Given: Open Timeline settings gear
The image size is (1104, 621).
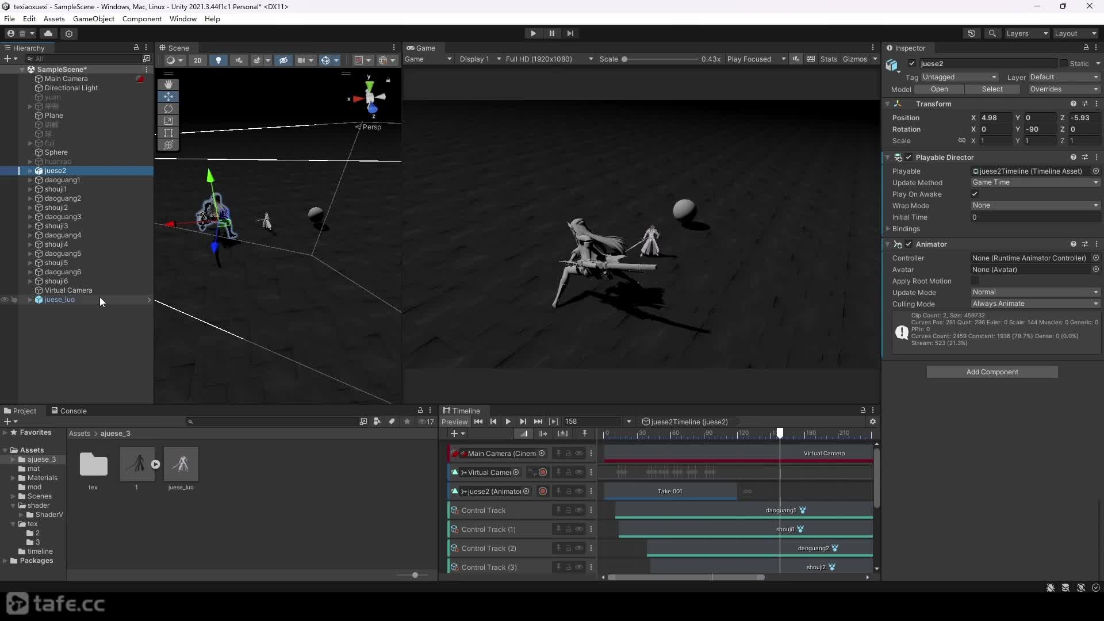Looking at the screenshot, I should click(873, 421).
